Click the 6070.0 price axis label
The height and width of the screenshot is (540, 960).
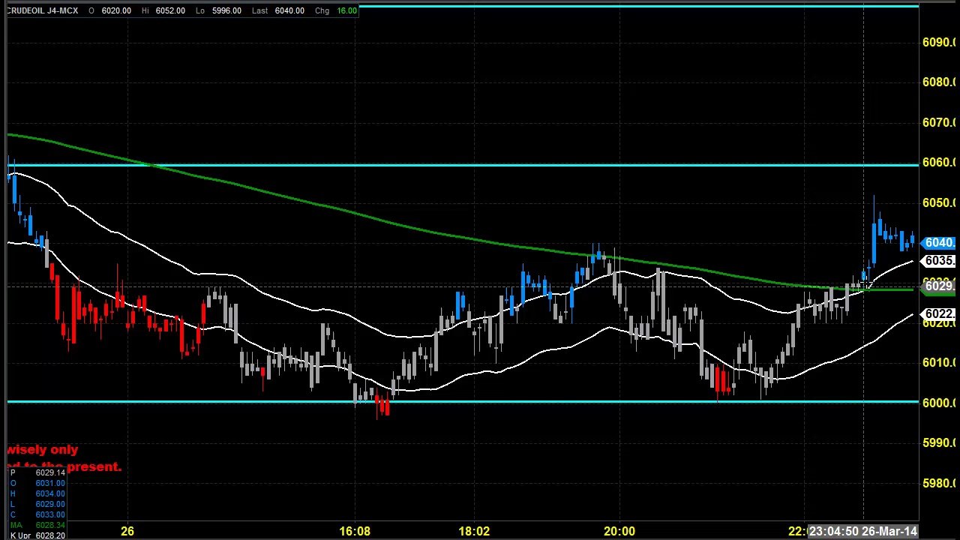[x=938, y=122]
